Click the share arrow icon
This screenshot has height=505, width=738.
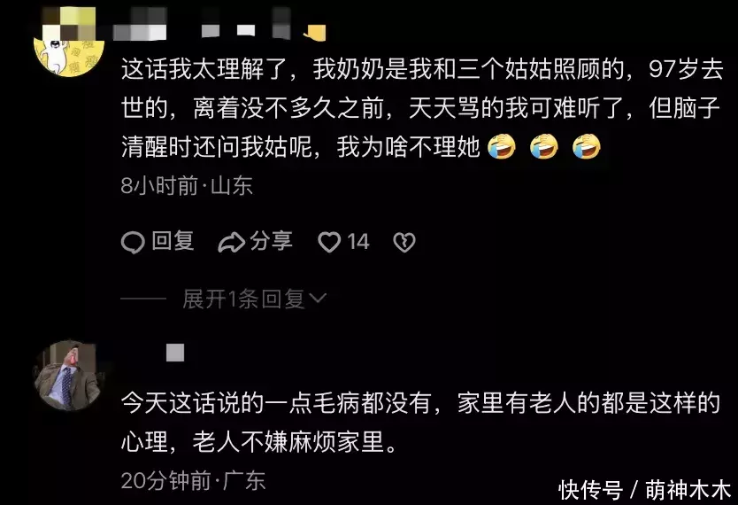coord(231,243)
